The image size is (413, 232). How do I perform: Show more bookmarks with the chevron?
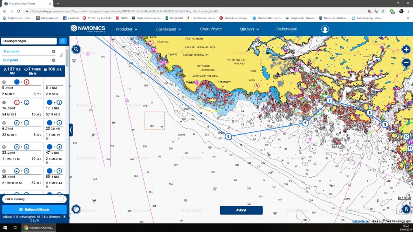coord(408,18)
